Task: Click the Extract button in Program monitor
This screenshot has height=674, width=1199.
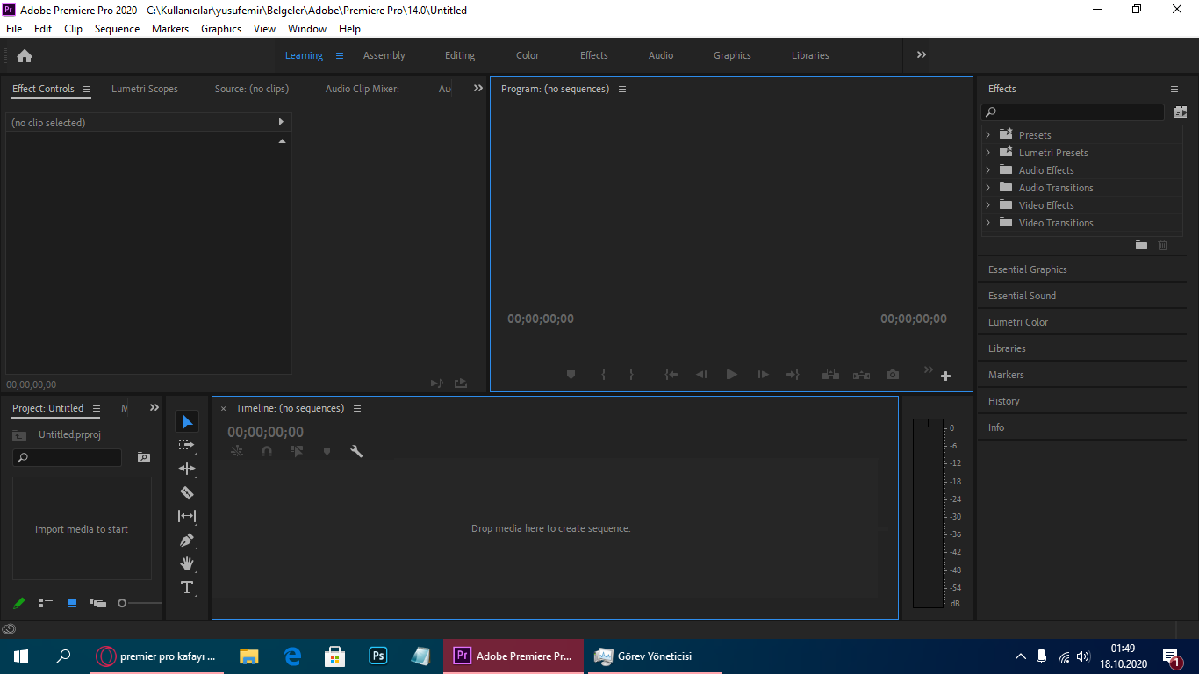Action: 861,375
